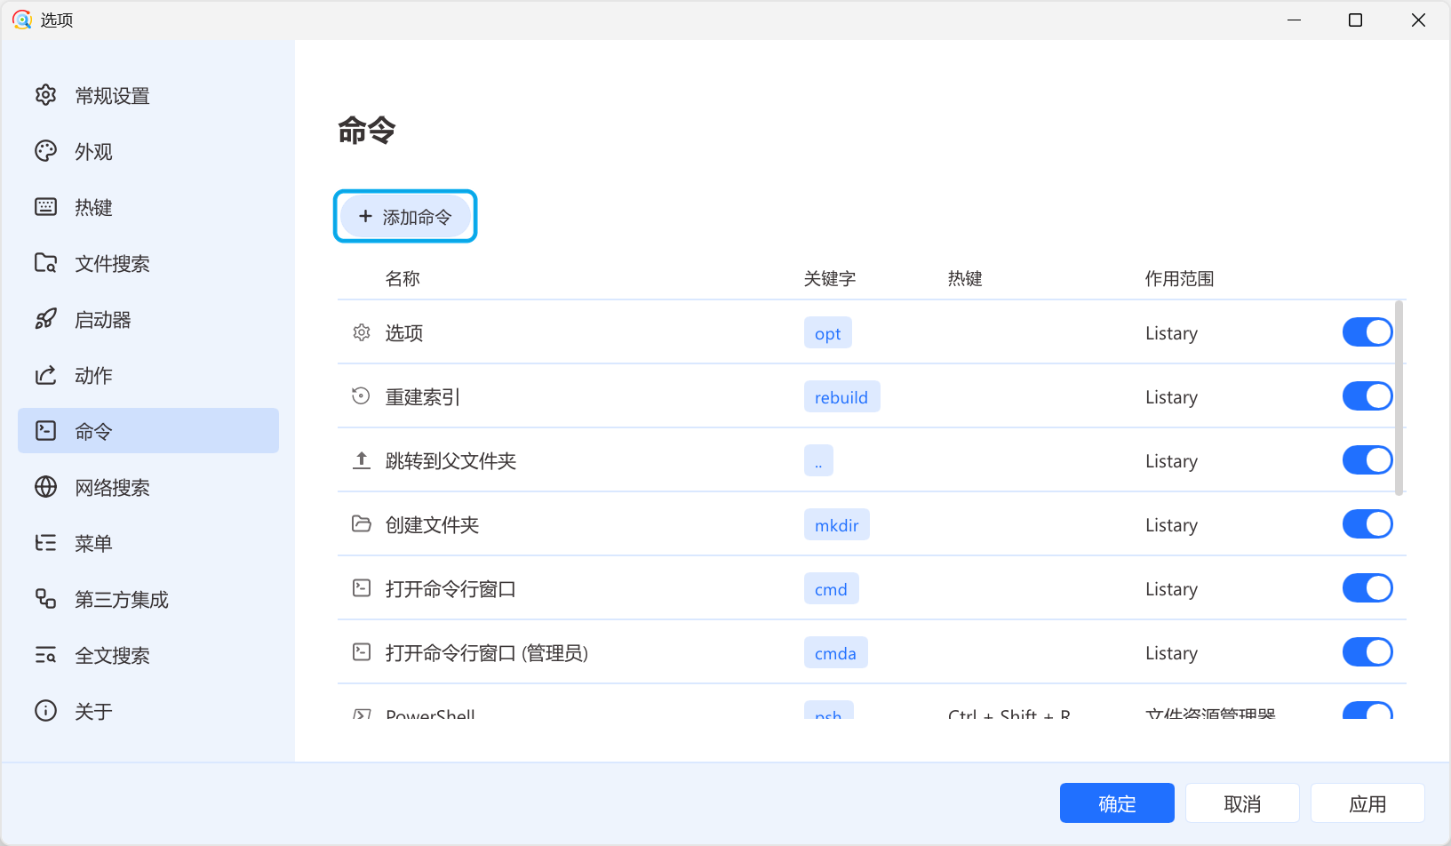Click the 'mkdir' keyword tag
The image size is (1451, 846).
[837, 525]
